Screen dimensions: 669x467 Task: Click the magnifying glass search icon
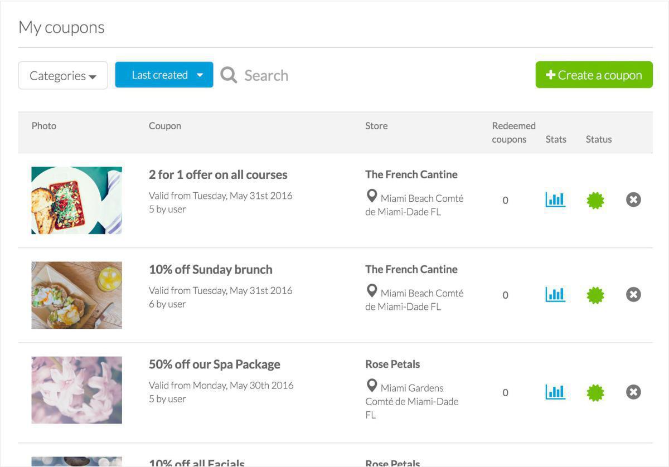(229, 75)
